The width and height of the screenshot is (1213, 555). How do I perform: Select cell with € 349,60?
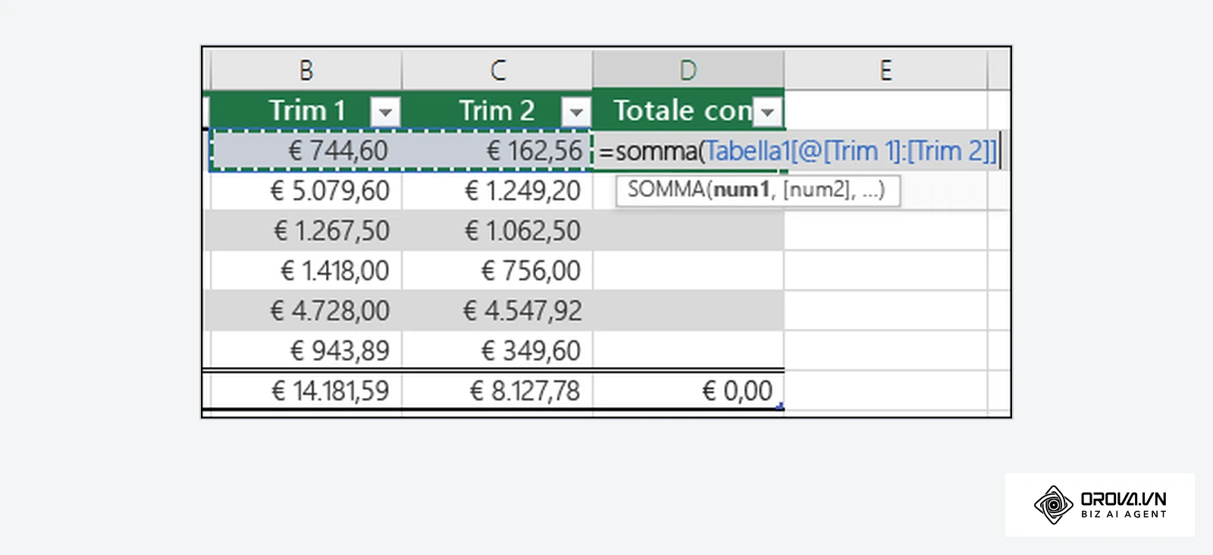click(497, 350)
